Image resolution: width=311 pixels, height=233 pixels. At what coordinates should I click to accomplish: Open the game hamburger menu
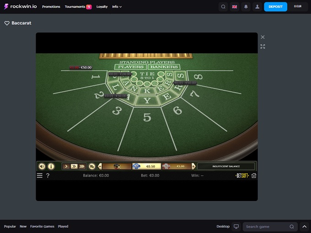(40, 176)
